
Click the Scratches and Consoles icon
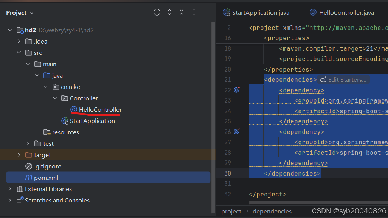[x=20, y=200]
